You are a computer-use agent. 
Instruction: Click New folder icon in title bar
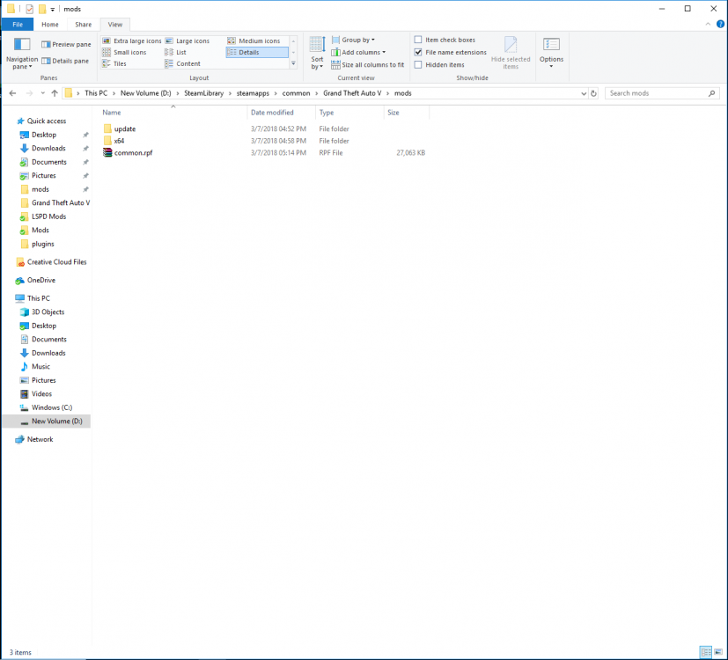click(41, 9)
